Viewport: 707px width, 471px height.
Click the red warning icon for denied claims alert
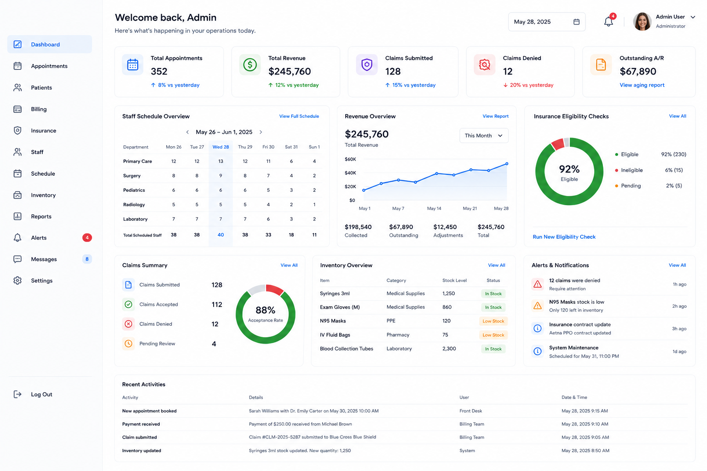coord(537,284)
